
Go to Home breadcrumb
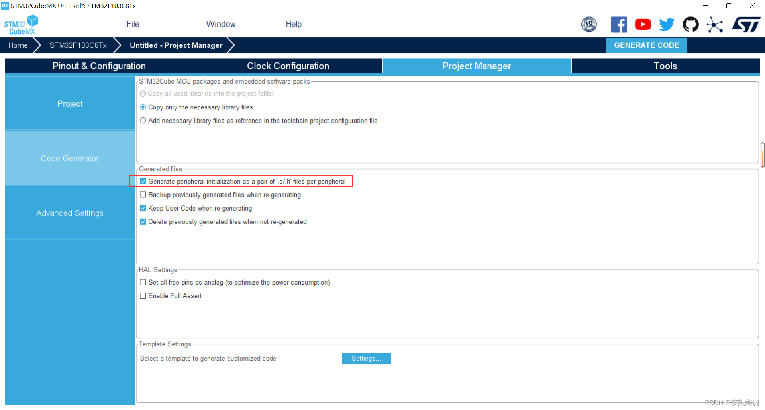point(18,45)
